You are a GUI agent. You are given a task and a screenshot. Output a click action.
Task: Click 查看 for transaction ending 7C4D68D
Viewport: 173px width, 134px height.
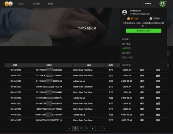[x=158, y=75]
